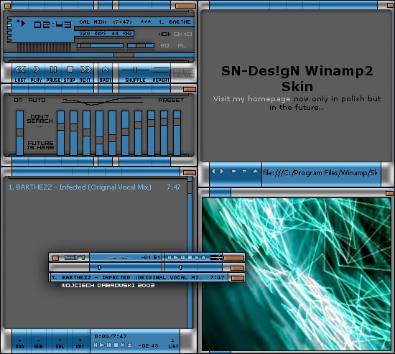
Task: Click the SN logo in the windowshade player
Action: point(75,258)
